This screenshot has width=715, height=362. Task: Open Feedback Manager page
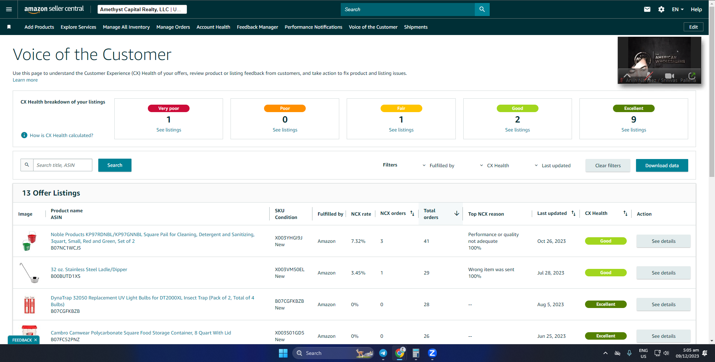tap(257, 27)
